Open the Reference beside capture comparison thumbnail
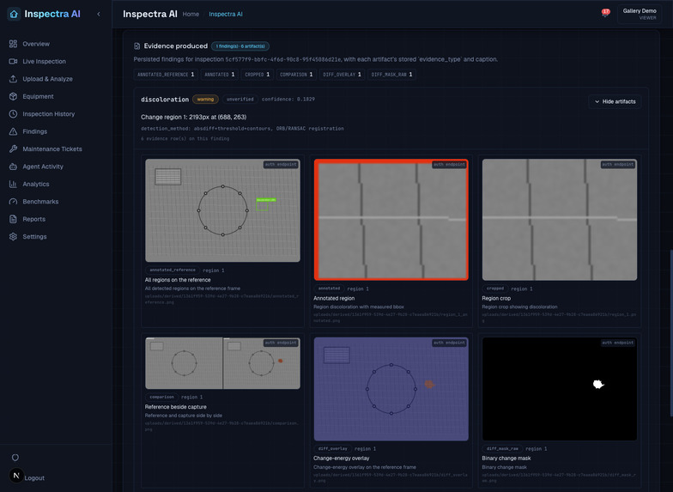 pos(223,363)
